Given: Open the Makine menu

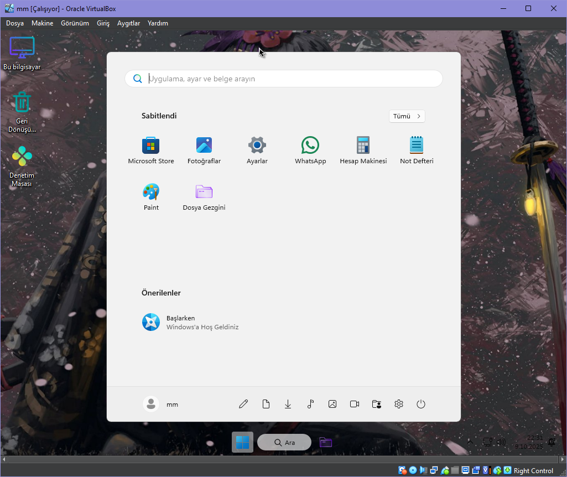Looking at the screenshot, I should pyautogui.click(x=42, y=23).
